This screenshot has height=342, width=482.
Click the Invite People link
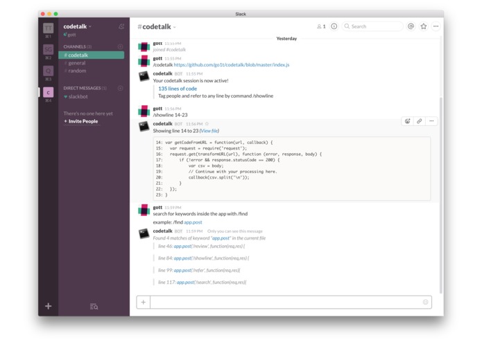81,121
